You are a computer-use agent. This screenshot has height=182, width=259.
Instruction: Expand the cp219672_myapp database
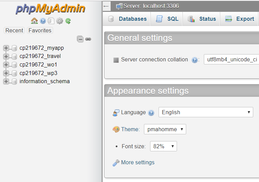[x=6, y=48]
